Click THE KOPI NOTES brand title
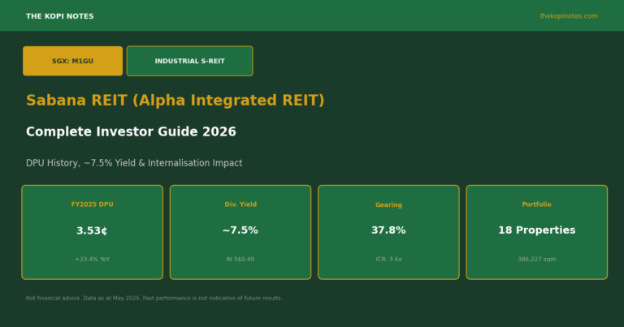 [x=59, y=16]
